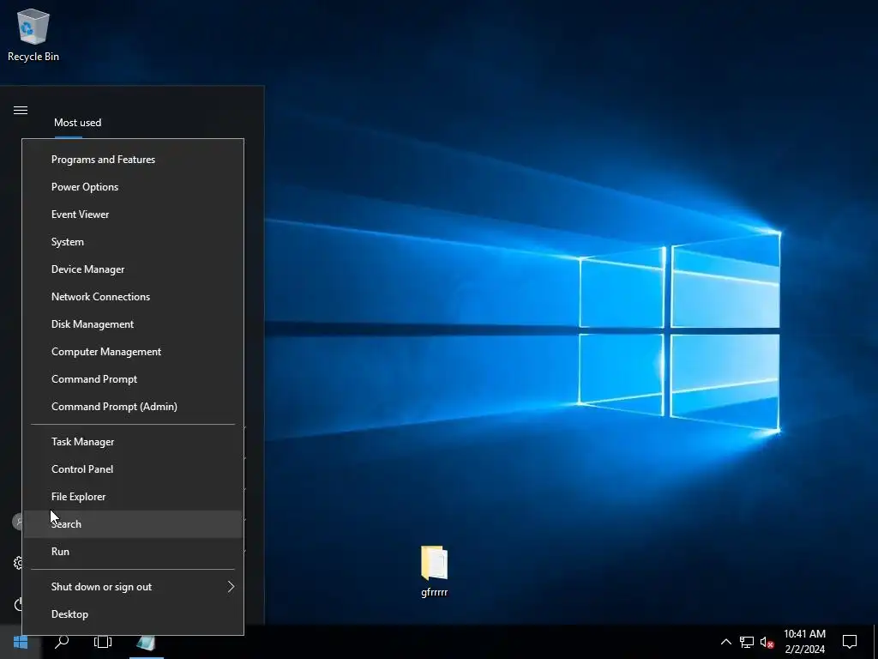The image size is (878, 659).
Task: Open Task View in the taskbar
Action: coord(103,642)
